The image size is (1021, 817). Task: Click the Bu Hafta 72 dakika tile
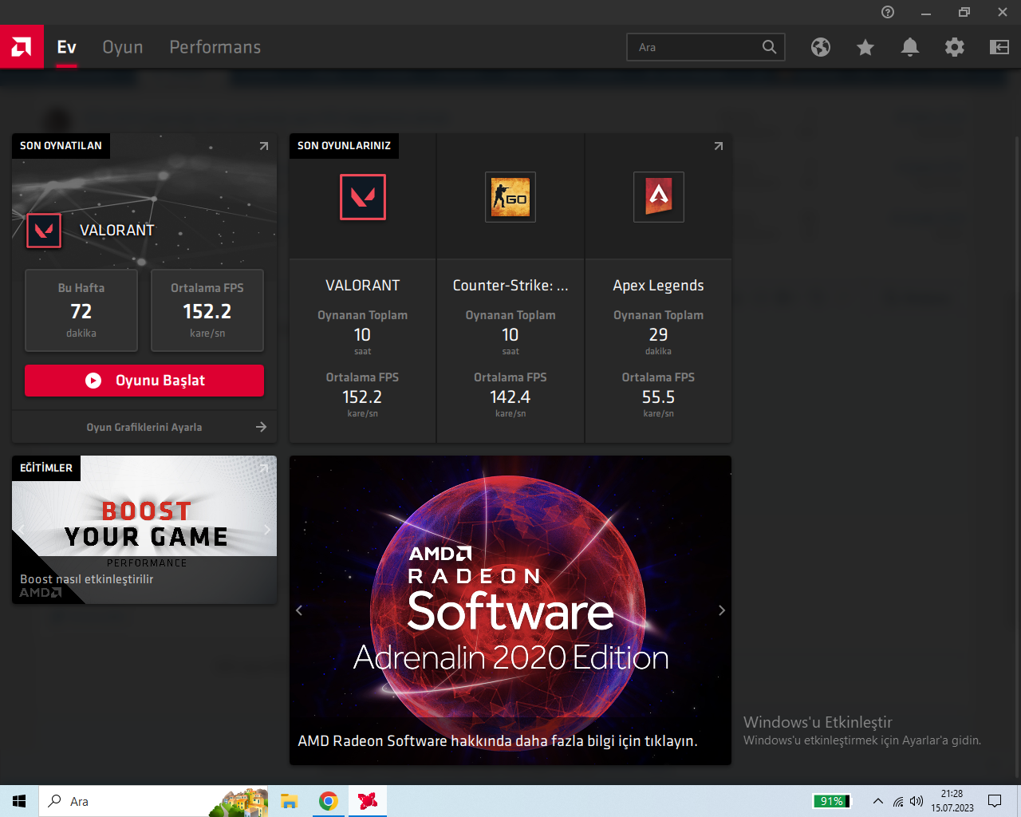coord(81,310)
